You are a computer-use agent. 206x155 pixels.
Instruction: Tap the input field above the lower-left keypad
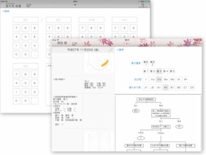[x=25, y=66]
